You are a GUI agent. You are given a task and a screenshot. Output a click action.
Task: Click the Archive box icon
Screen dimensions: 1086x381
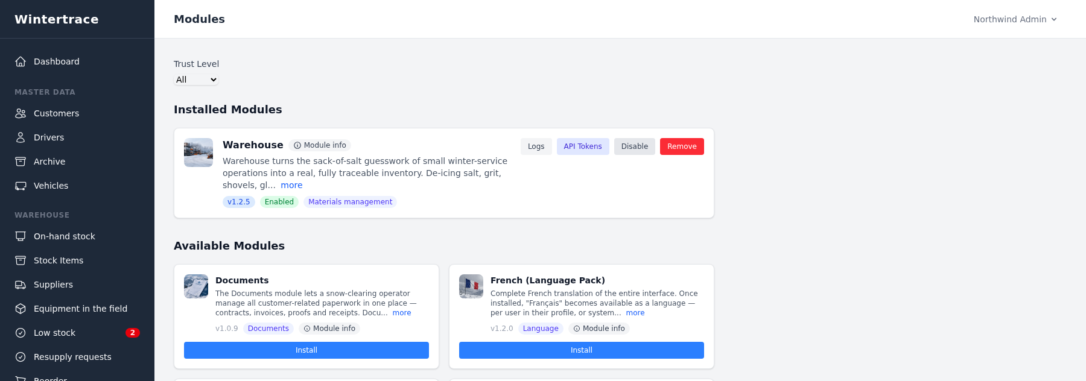coord(21,162)
